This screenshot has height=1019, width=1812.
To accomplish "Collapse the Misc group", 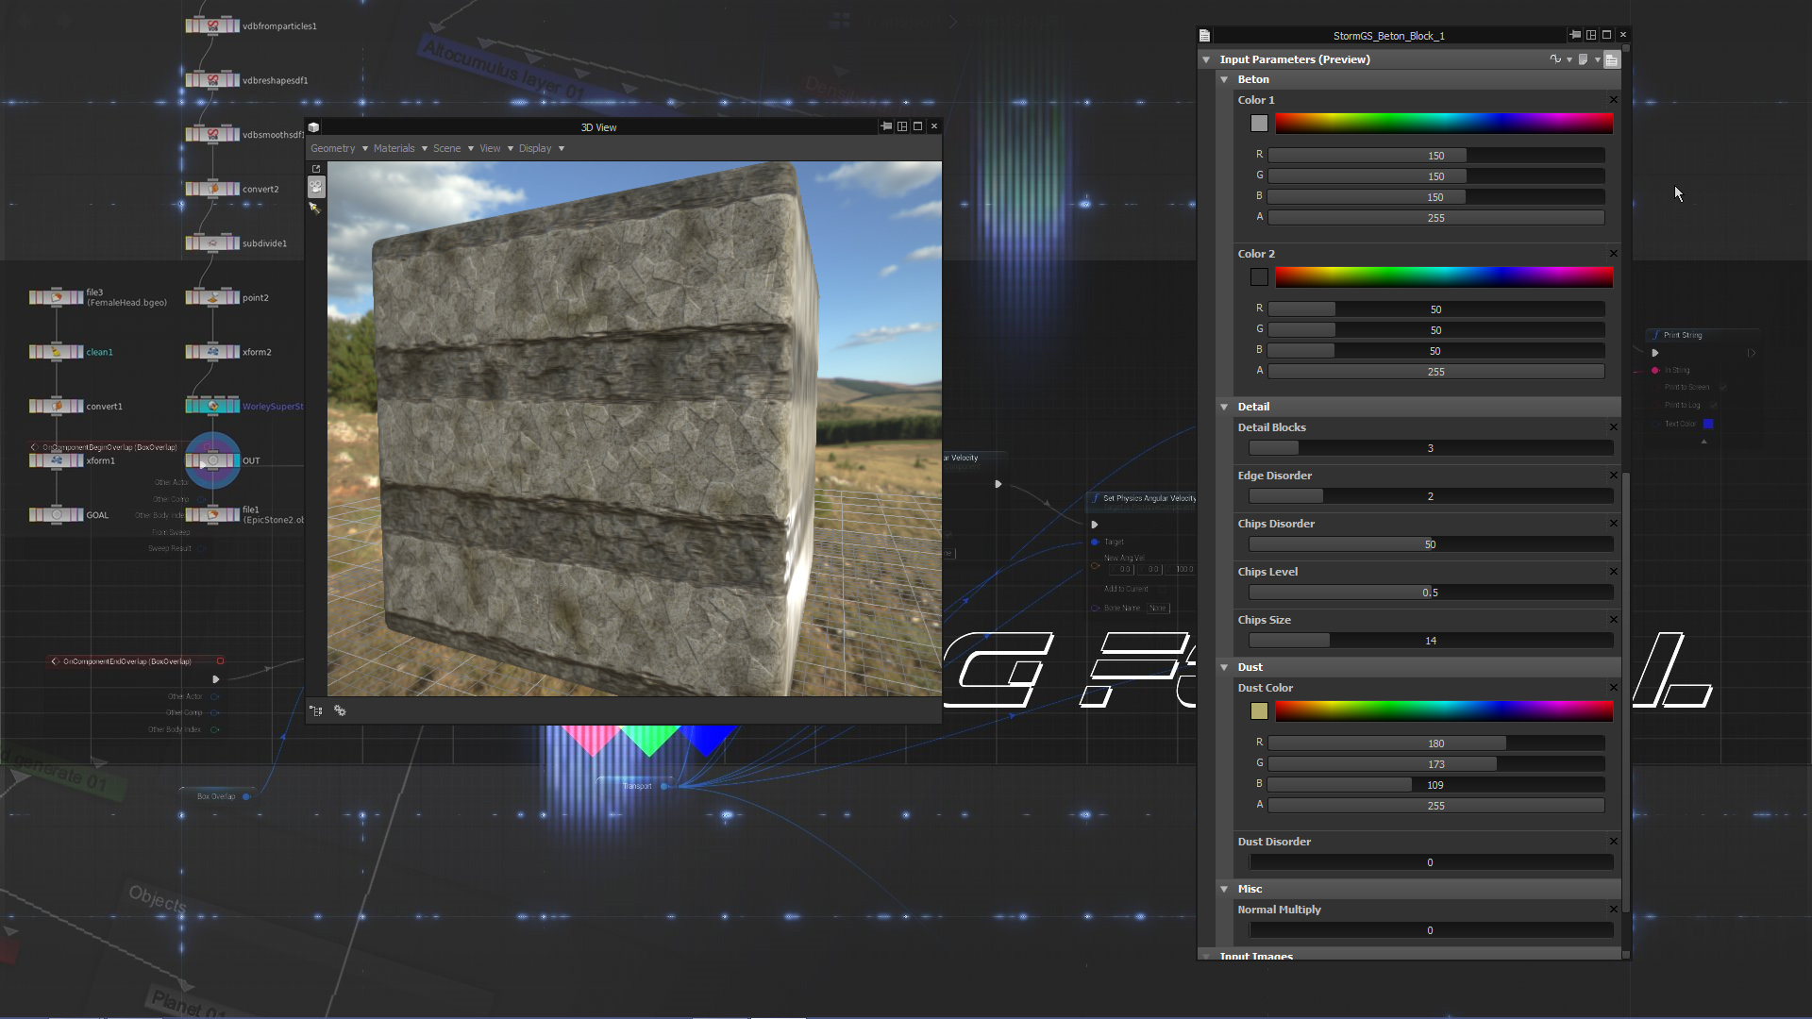I will click(1224, 890).
